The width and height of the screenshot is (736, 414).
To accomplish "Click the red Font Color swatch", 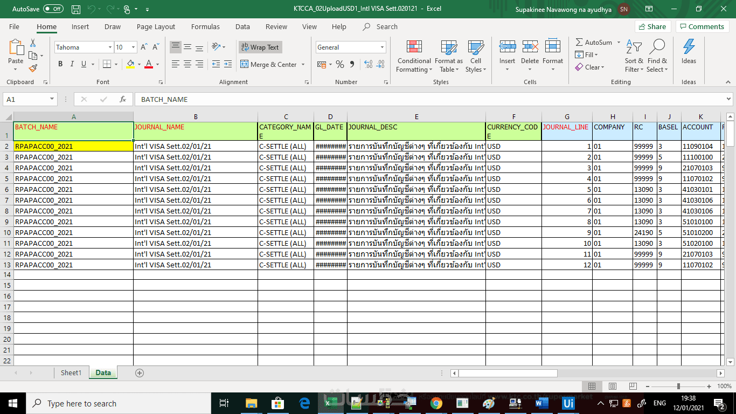I will click(x=149, y=64).
